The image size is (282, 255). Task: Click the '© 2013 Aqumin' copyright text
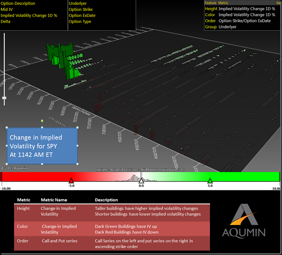[14, 168]
